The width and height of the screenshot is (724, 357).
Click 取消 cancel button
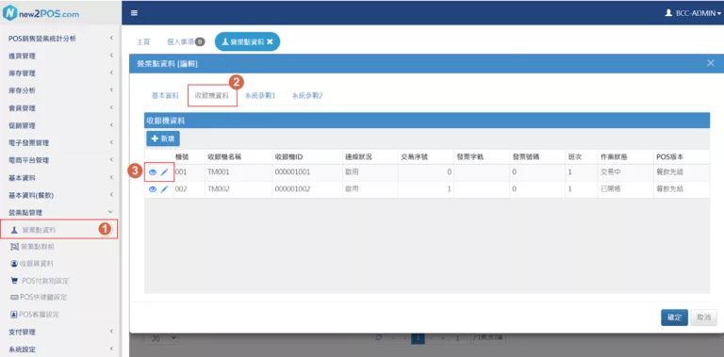(x=703, y=317)
